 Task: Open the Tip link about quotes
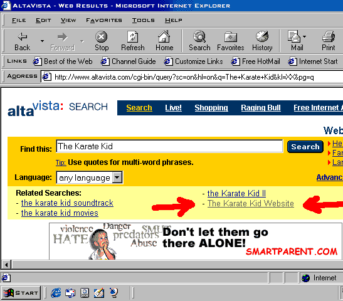point(61,162)
